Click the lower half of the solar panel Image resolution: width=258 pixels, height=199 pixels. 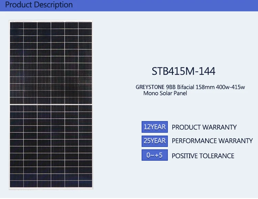pos(51,146)
